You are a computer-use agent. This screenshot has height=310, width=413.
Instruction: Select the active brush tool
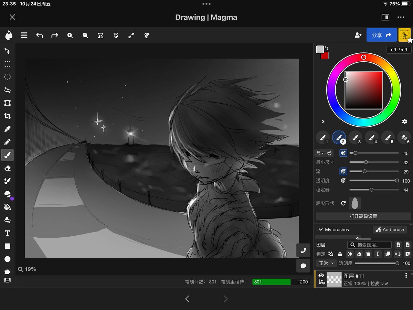pos(7,155)
